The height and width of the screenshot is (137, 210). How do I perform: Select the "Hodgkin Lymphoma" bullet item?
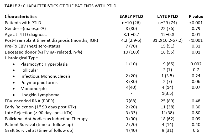(40, 95)
